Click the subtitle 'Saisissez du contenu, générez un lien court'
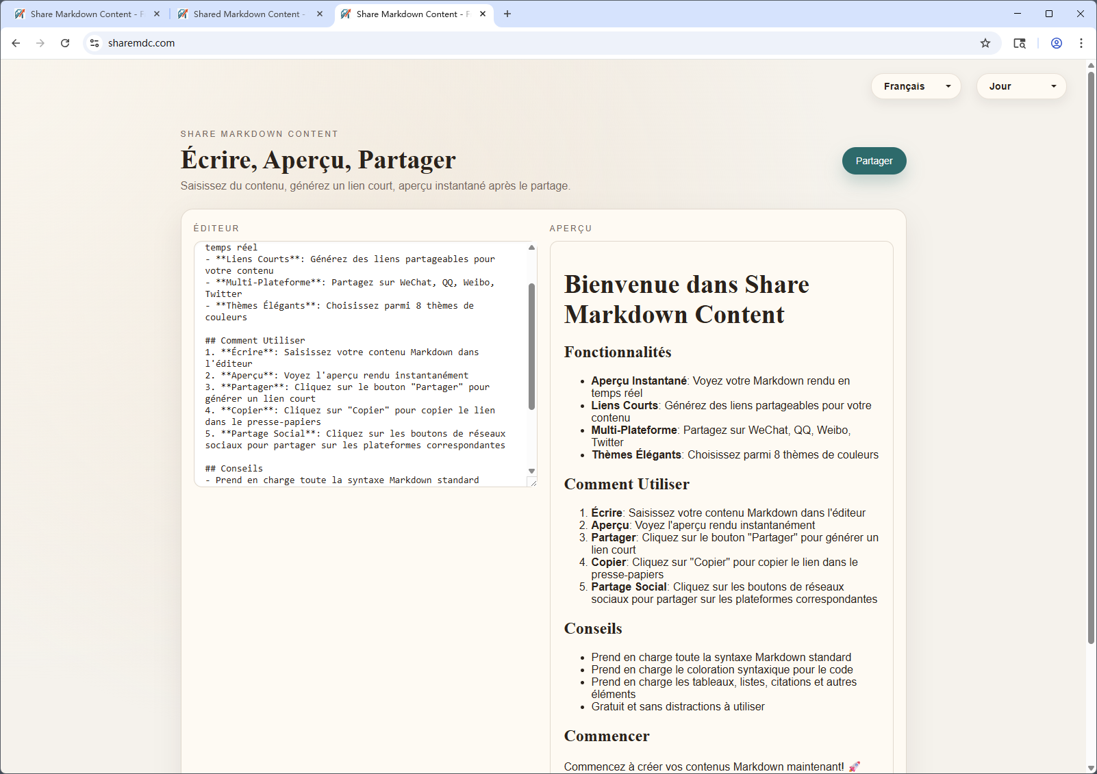Screen dimensions: 1097x774 (375, 185)
